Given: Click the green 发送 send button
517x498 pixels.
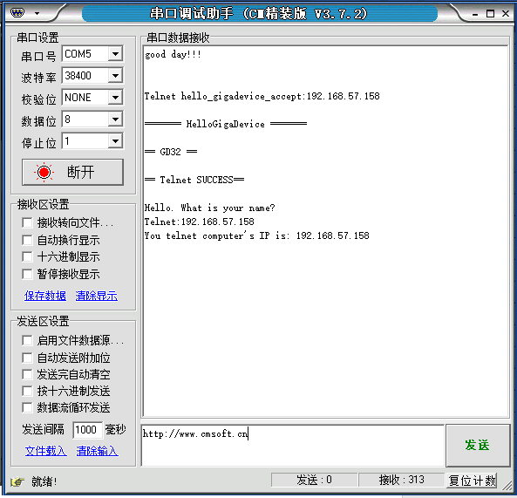Looking at the screenshot, I should tap(478, 445).
